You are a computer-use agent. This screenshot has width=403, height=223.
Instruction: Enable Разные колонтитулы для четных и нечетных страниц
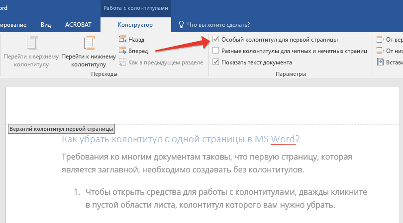tap(215, 51)
